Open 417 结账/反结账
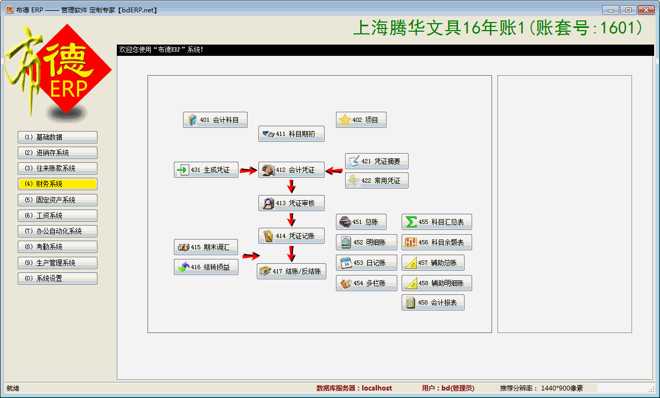 coord(291,271)
